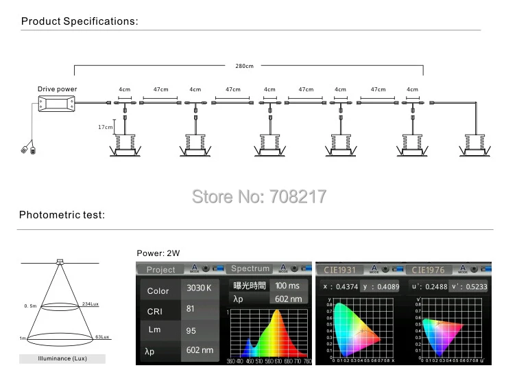Click the round sensor icon beside Spectrum
Viewport: 517px width, 392px height.
coord(294,268)
